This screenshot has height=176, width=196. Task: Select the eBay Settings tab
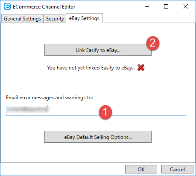pos(84,18)
